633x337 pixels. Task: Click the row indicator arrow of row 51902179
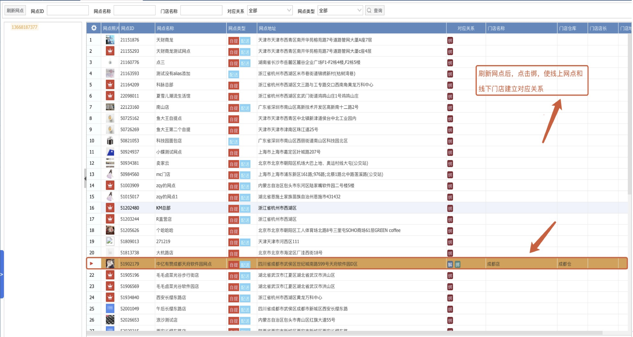[x=92, y=263]
